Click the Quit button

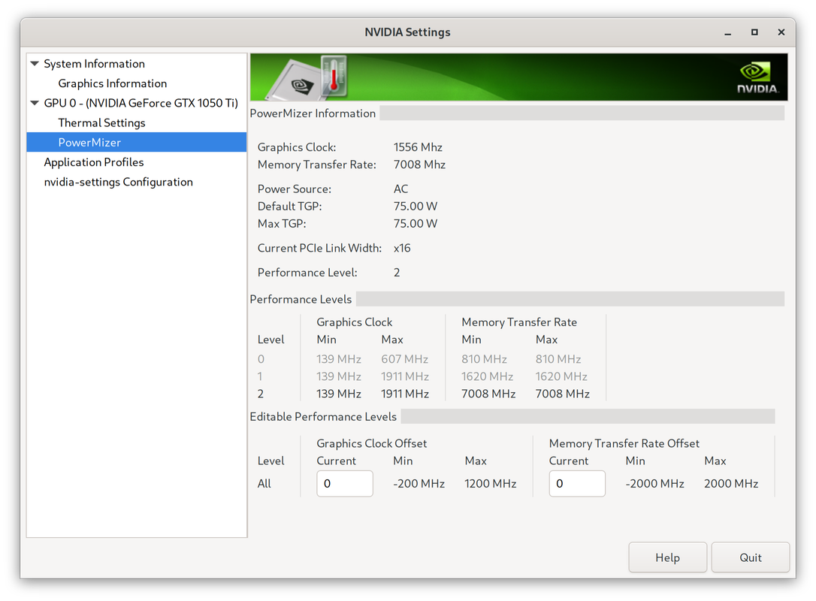pyautogui.click(x=750, y=557)
